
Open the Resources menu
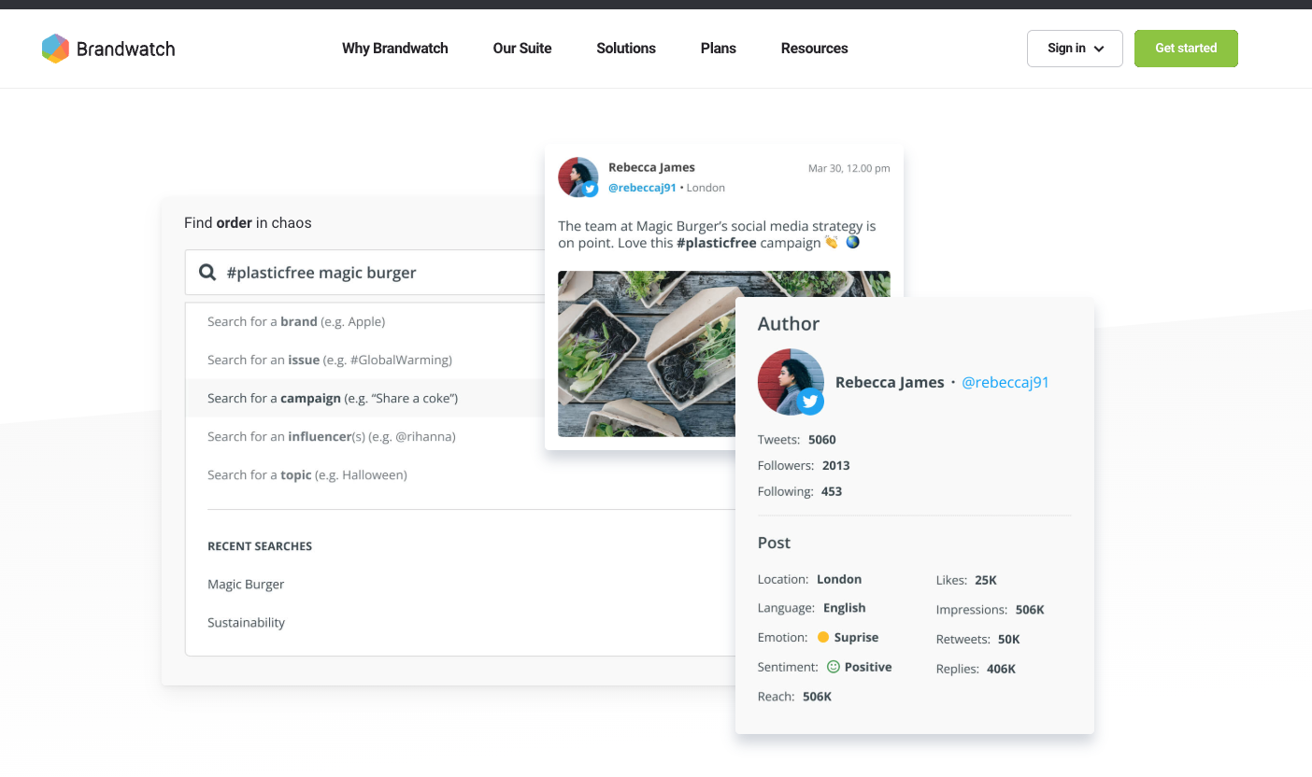coord(814,49)
